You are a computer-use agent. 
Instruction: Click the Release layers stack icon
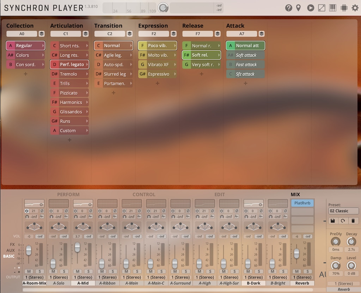tap(218, 34)
